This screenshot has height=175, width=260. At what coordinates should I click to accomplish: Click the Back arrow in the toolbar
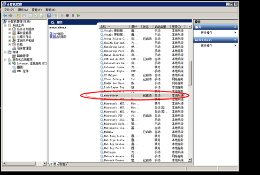point(5,15)
